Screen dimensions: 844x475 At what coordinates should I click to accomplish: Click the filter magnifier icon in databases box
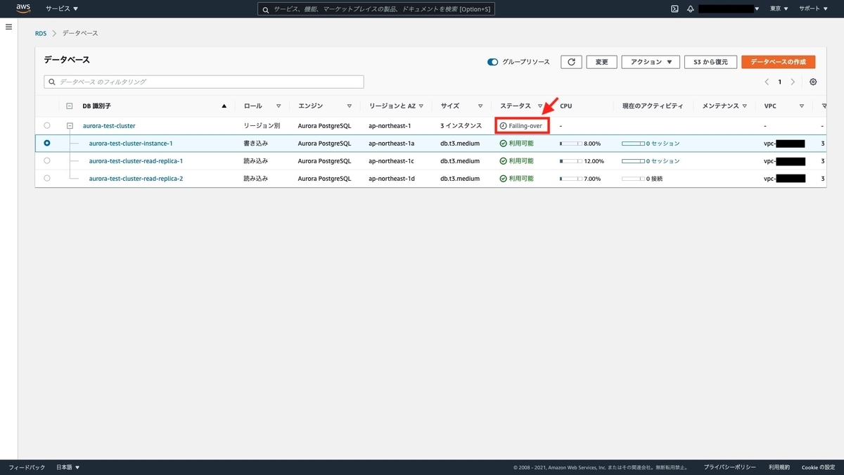tap(52, 82)
